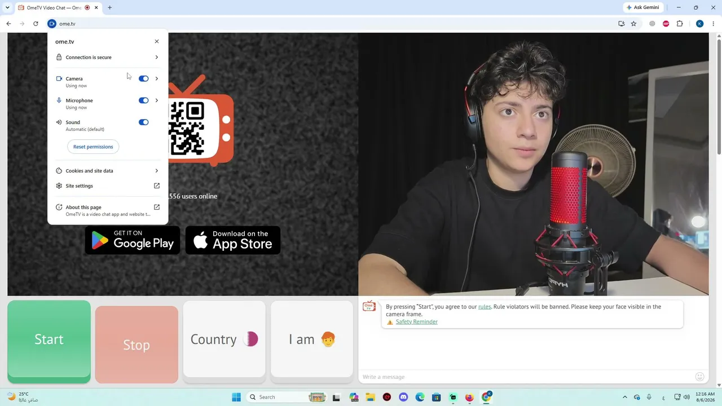The width and height of the screenshot is (722, 406).
Task: Click the Ask Gemini button
Action: (642, 7)
